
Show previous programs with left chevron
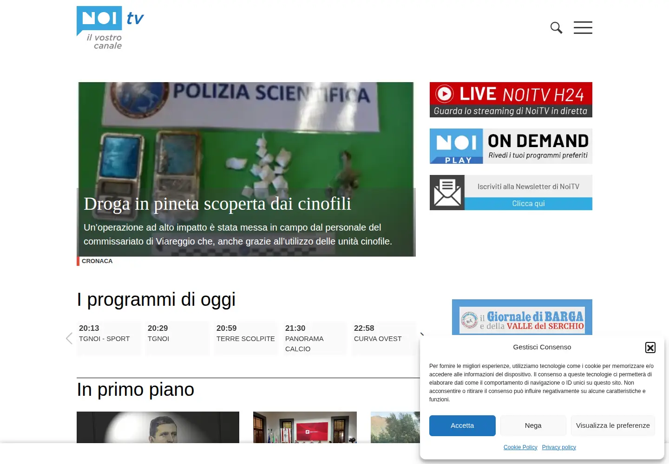pos(69,338)
